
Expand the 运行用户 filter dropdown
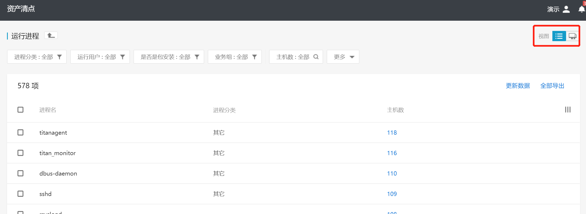click(x=100, y=57)
